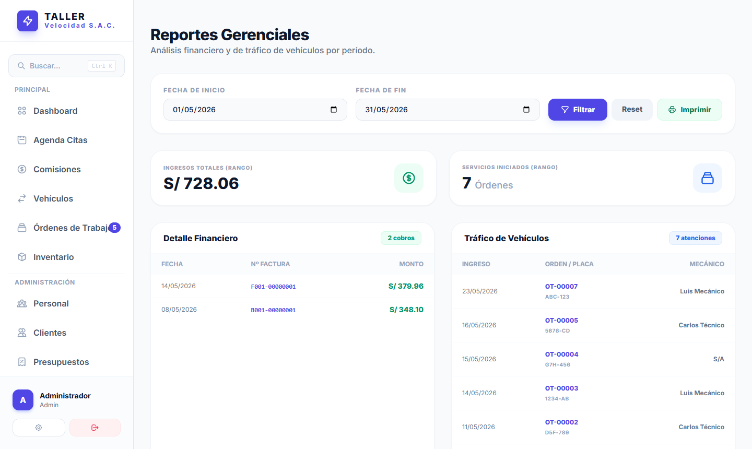The width and height of the screenshot is (752, 449).
Task: Click amount S/ 379.96
Action: tap(406, 286)
